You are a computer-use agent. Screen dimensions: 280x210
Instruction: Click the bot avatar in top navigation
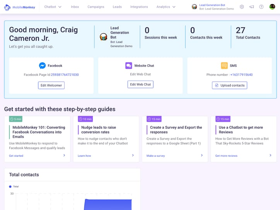click(194, 7)
